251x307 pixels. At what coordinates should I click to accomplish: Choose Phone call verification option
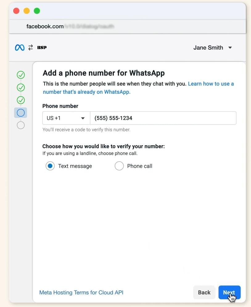(x=119, y=166)
